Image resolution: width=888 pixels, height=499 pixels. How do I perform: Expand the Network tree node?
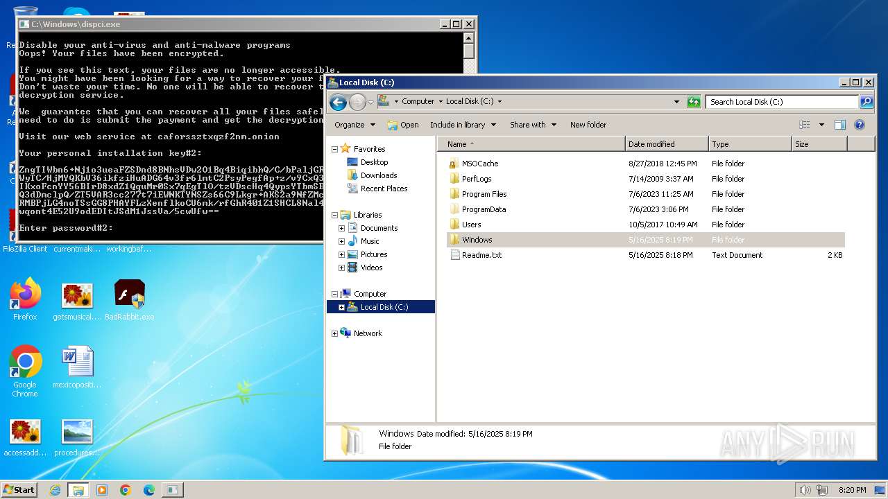point(334,333)
